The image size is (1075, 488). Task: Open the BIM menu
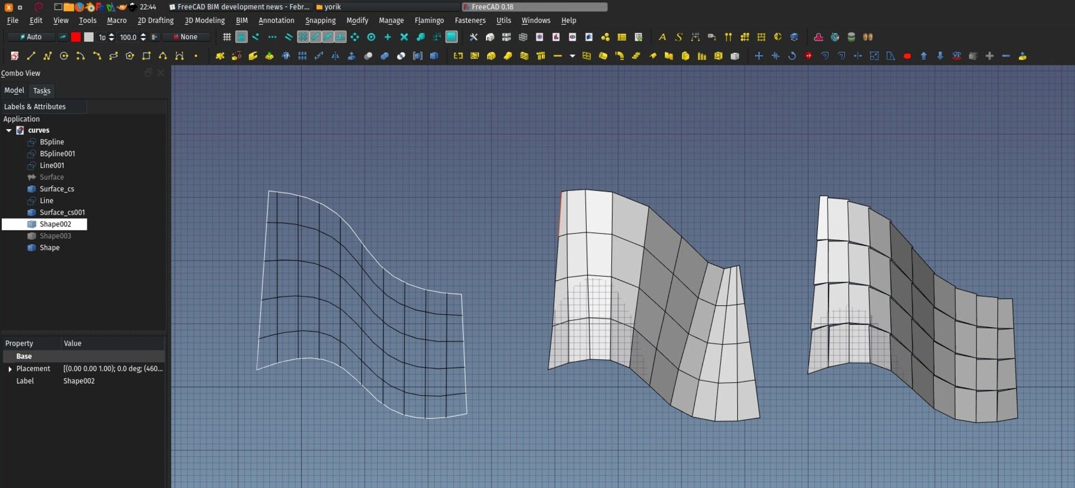click(x=241, y=20)
